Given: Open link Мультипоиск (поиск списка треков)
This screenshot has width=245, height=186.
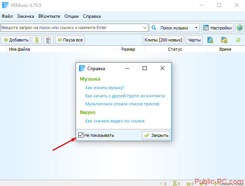Looking at the screenshot, I should coord(122,104).
